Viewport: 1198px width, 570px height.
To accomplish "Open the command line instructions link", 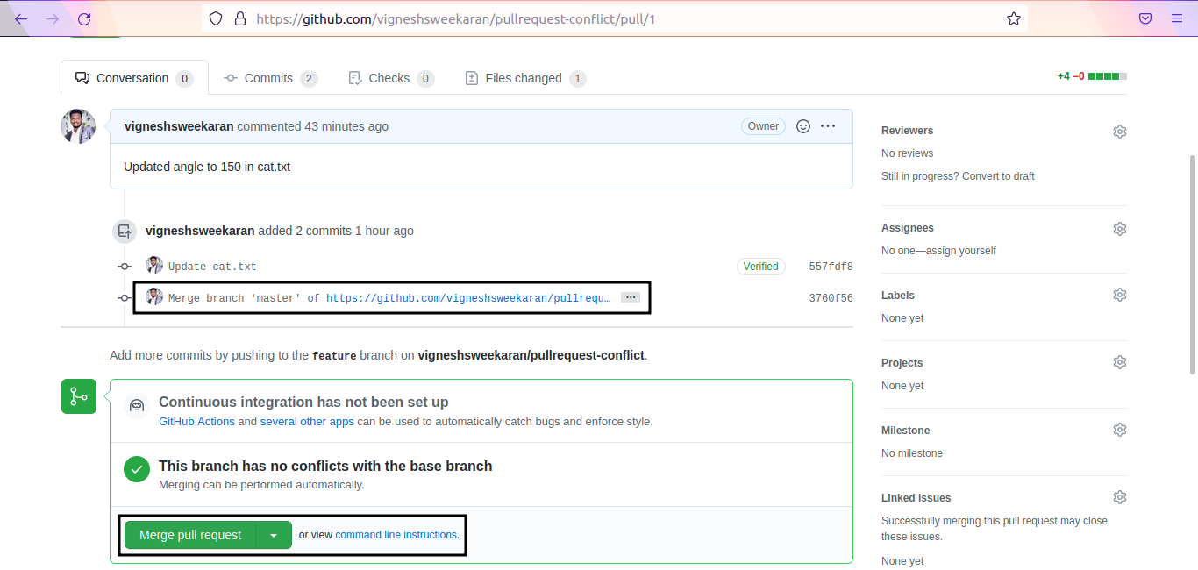I will [396, 535].
